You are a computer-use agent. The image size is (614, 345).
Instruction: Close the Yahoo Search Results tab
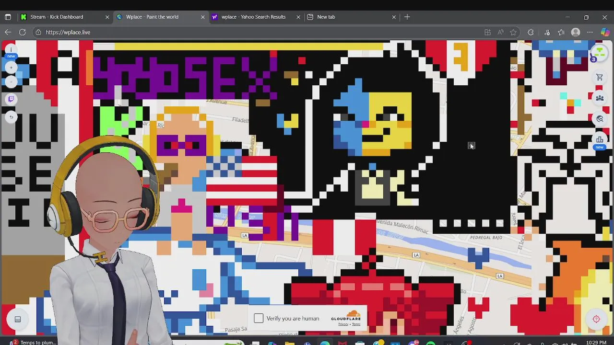click(x=298, y=17)
